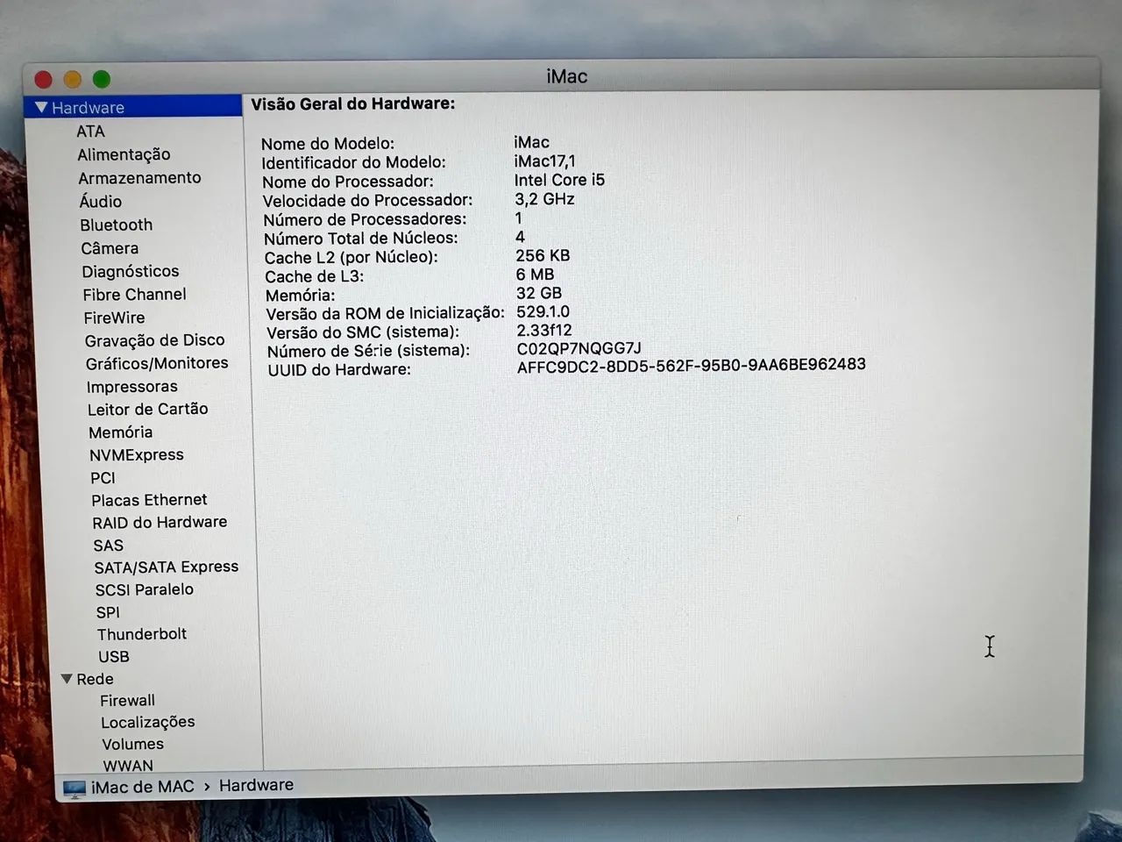Image resolution: width=1122 pixels, height=842 pixels.
Task: Select Rede section in the sidebar
Action: coord(95,680)
